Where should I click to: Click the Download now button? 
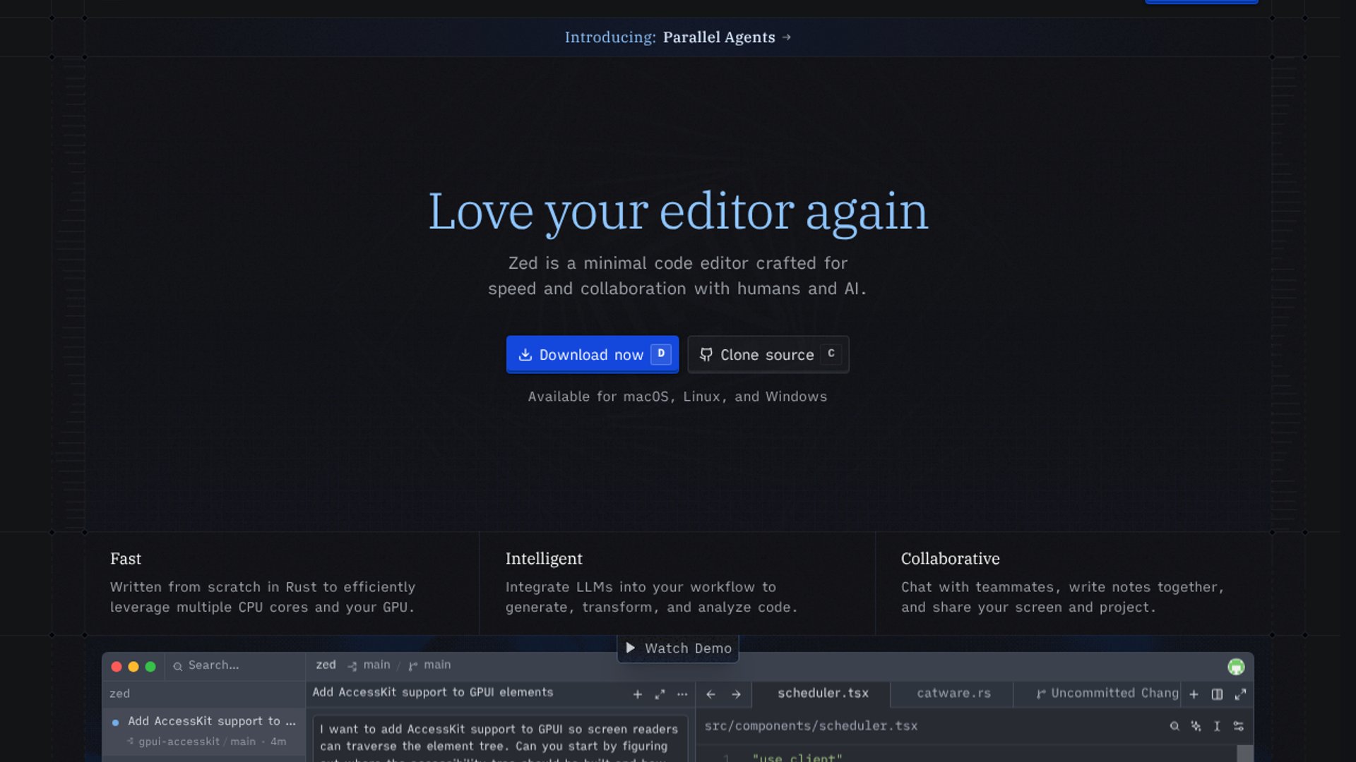click(592, 354)
